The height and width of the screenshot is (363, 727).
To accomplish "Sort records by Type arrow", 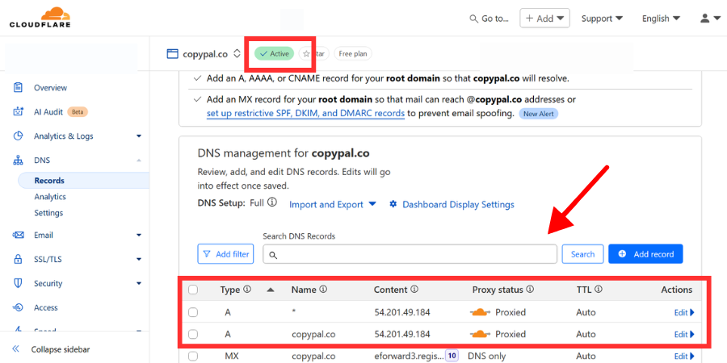I will click(x=271, y=290).
